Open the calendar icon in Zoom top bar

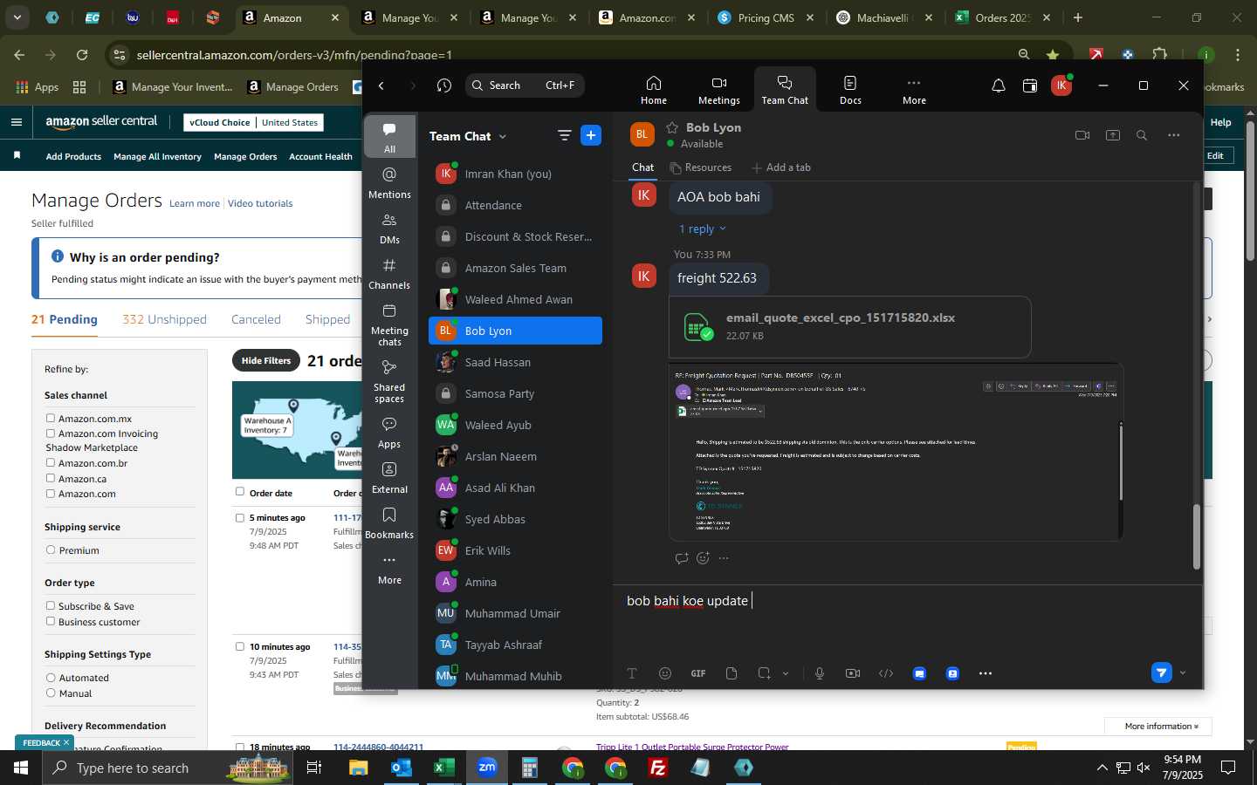pos(1030,85)
